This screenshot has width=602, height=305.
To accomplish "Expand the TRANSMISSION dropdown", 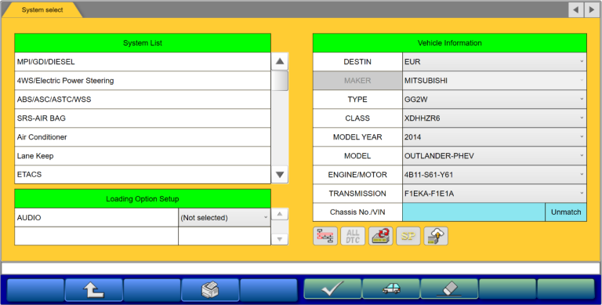I will [x=495, y=193].
